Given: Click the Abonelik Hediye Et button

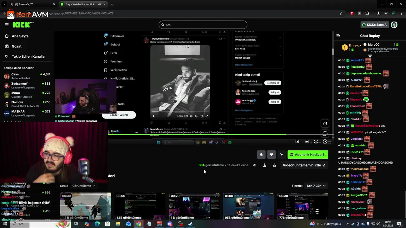Looking at the screenshot, I should point(308,155).
